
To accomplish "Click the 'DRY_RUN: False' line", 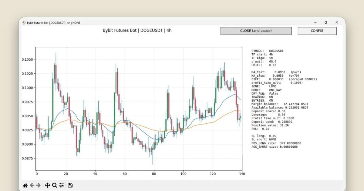I will (x=265, y=94).
